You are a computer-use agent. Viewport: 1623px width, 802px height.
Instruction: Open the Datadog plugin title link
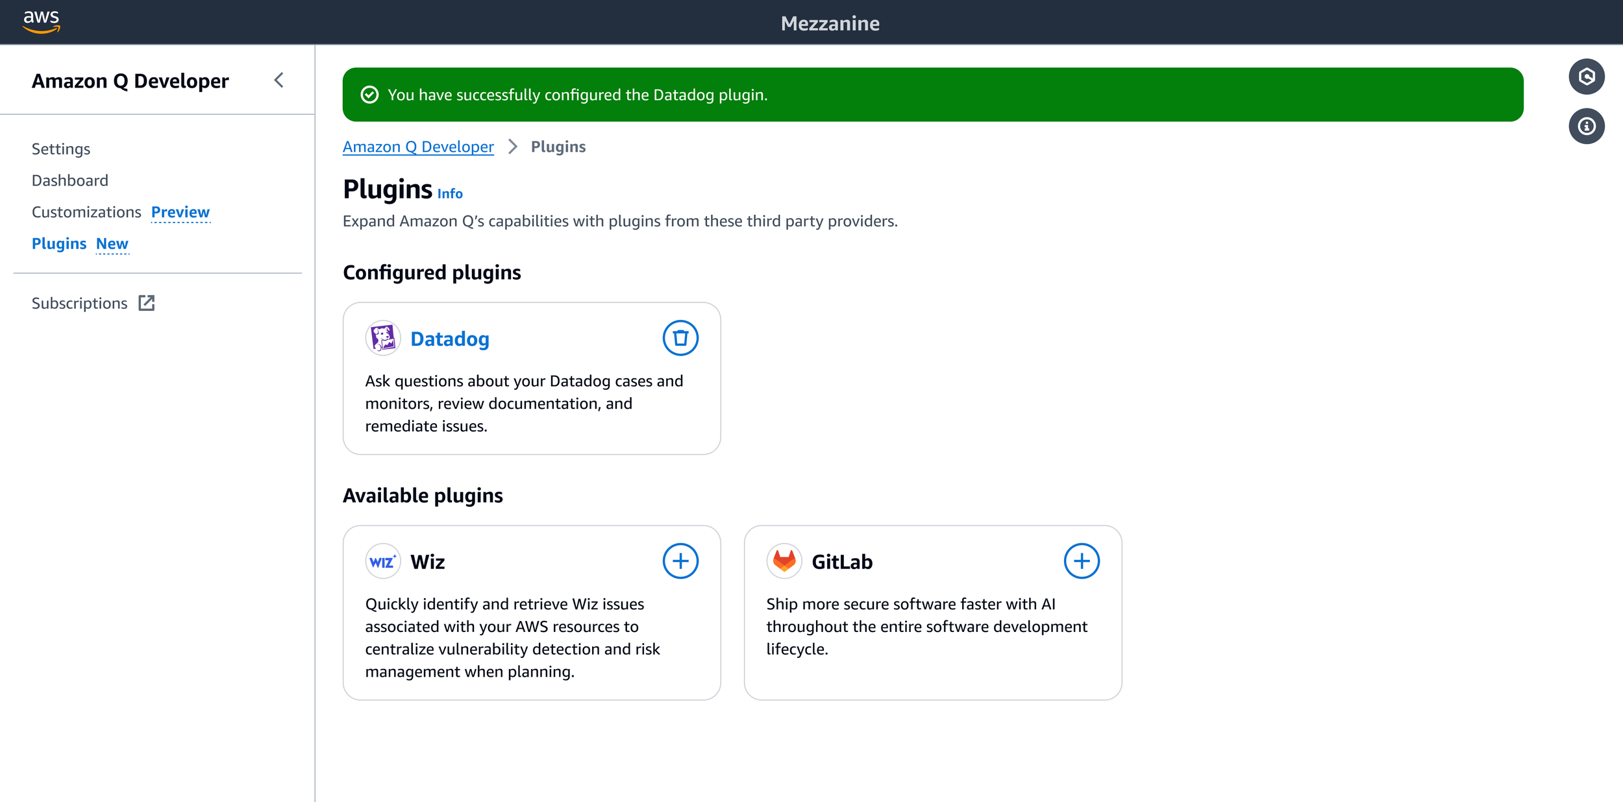[449, 339]
